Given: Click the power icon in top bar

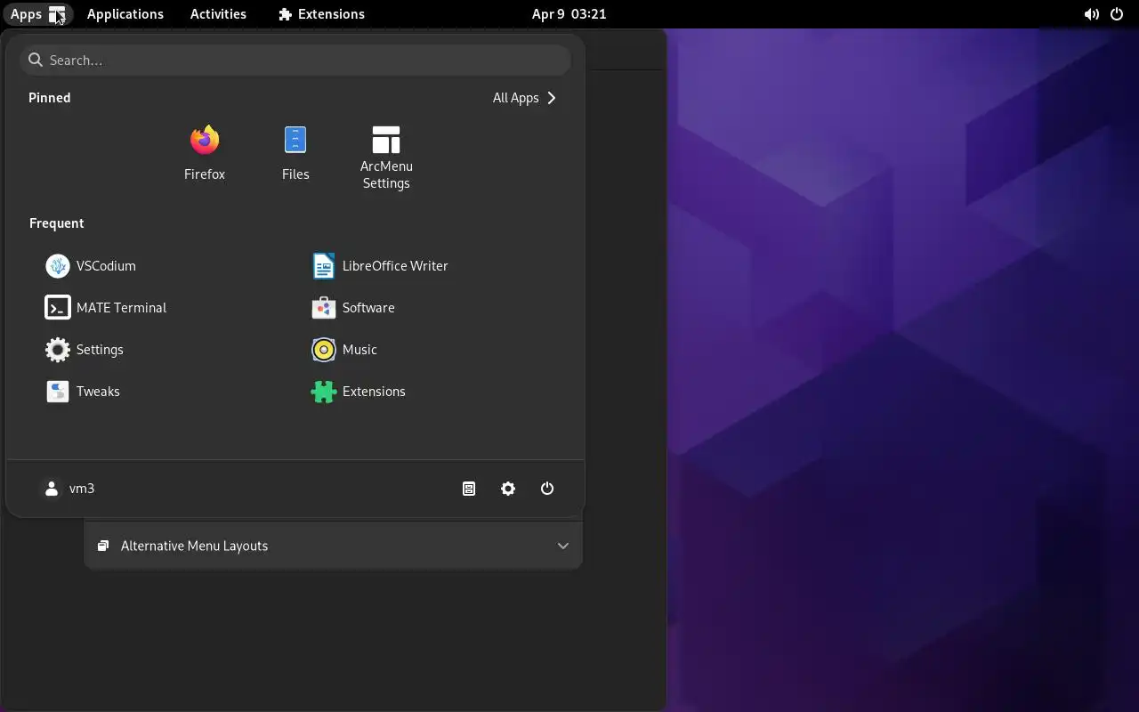Looking at the screenshot, I should coord(1117,14).
